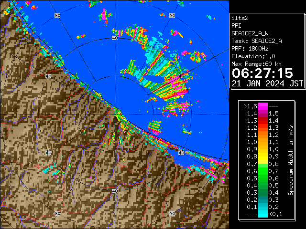The width and height of the screenshot is (306, 229).
Task: Click the radar site name ilts2
Action: coord(240,18)
